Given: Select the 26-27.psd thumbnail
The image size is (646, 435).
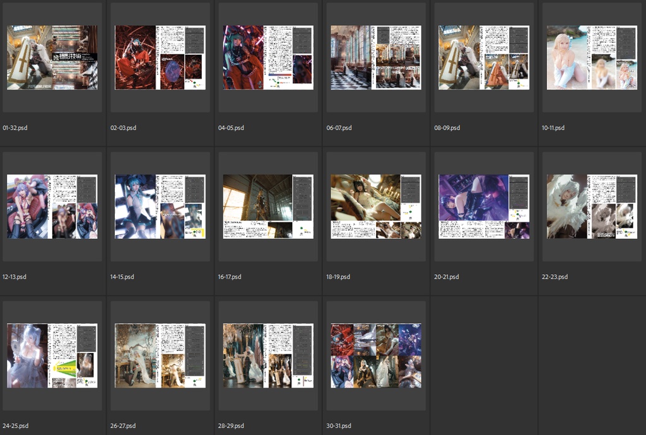Looking at the screenshot, I should tap(160, 356).
